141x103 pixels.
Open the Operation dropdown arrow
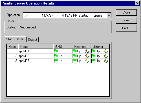[x=109, y=15]
